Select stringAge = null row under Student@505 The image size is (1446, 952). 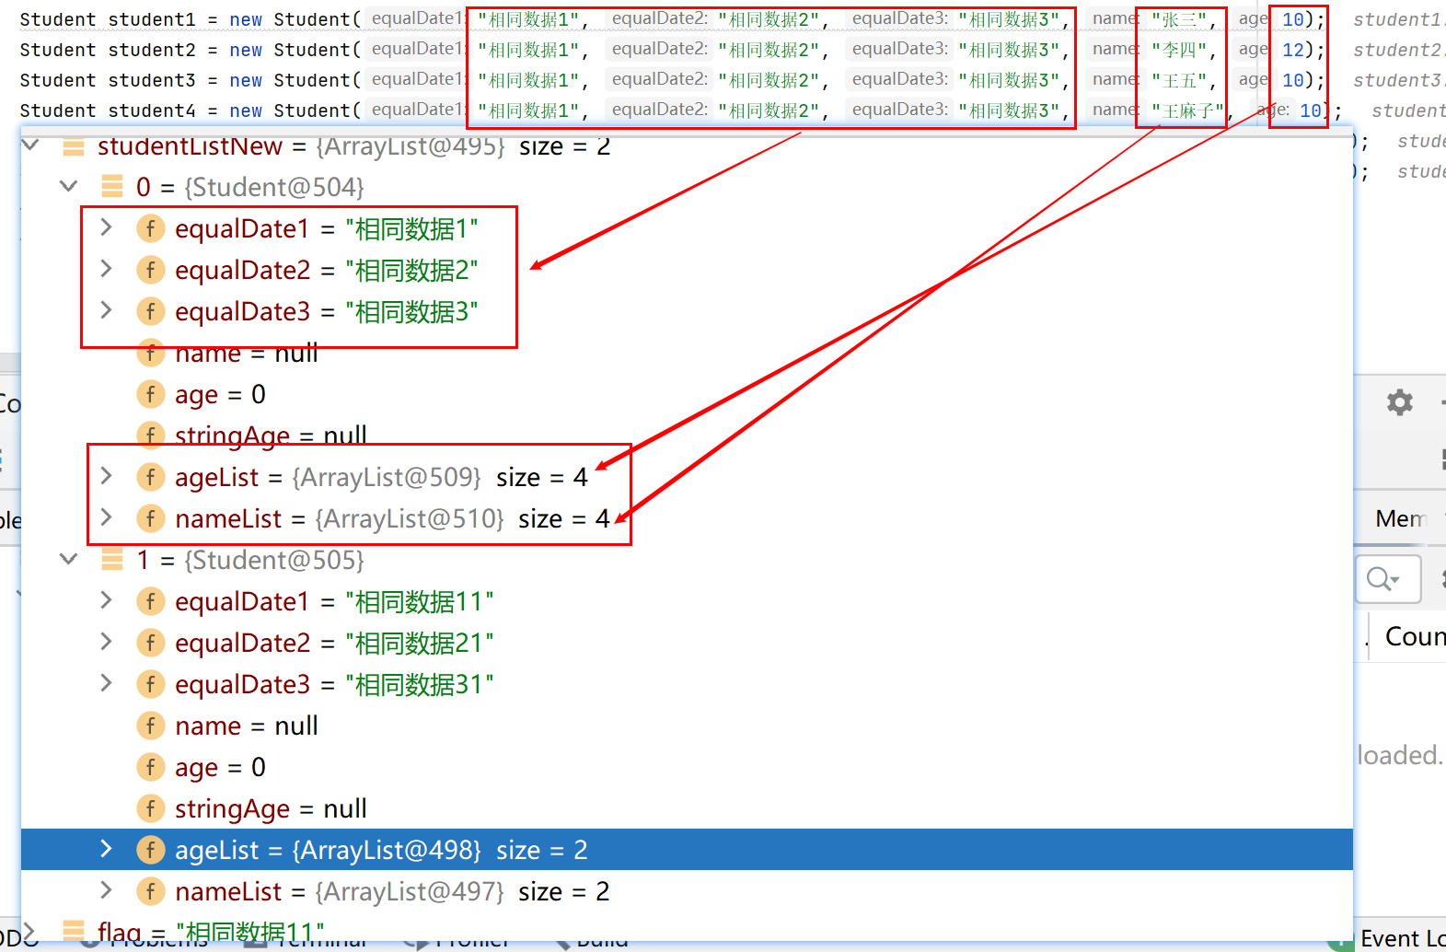(687, 808)
